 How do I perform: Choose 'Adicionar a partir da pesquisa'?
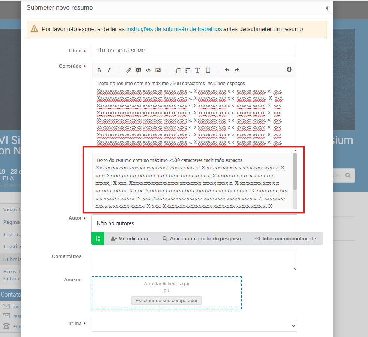[202, 238]
